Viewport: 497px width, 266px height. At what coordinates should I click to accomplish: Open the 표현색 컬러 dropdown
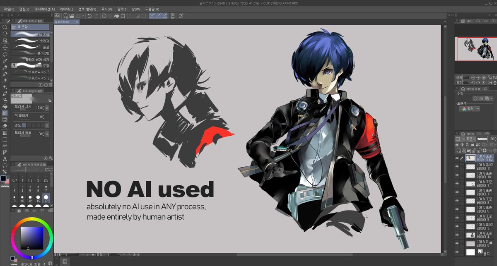pos(470,109)
